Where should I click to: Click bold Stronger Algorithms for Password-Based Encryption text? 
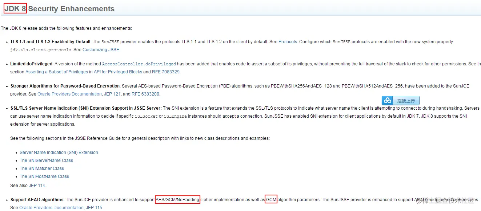coord(65,86)
